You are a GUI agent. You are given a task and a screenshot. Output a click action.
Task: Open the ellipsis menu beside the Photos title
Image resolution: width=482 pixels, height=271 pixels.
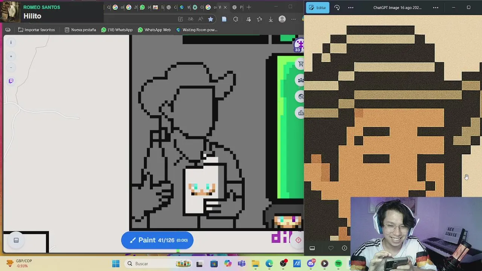436,8
